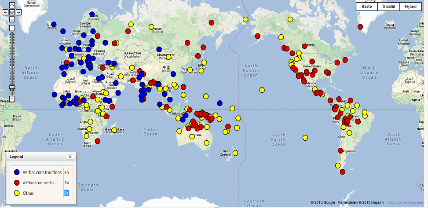Switch to Karte map view
This screenshot has width=428, height=208.
tap(367, 6)
